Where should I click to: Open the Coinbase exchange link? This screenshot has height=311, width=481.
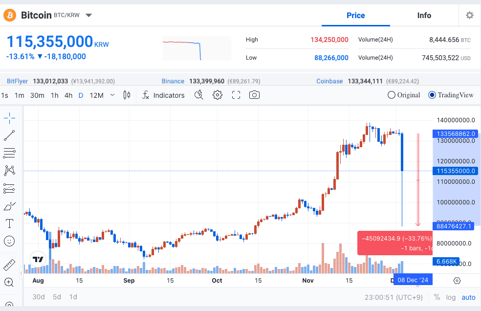click(x=329, y=81)
